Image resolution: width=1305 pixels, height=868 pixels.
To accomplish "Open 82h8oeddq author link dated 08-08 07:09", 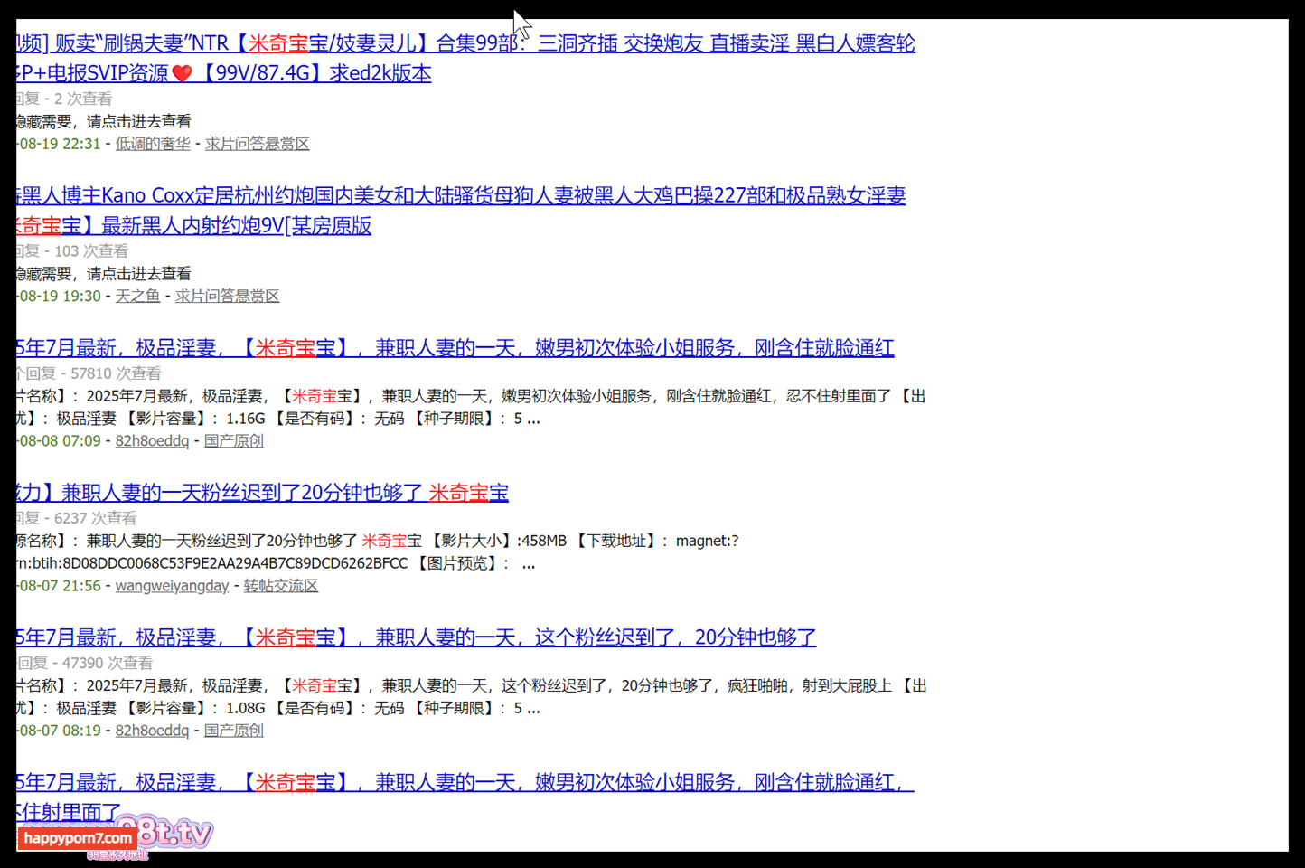I will coord(152,441).
